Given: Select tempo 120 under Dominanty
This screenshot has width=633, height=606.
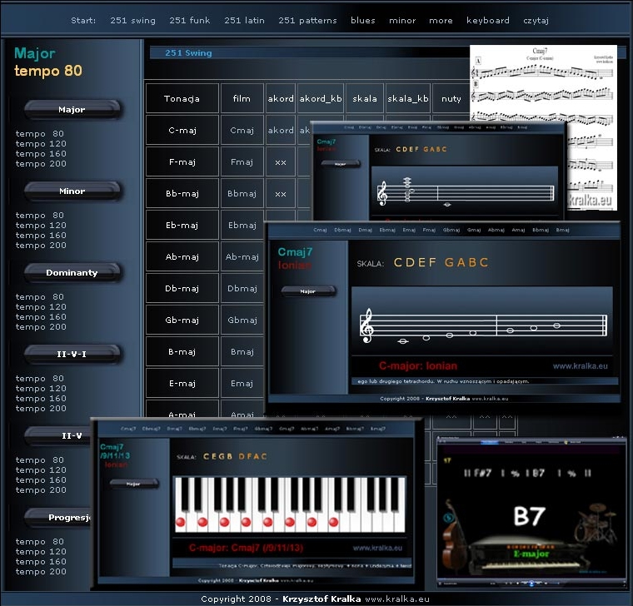Looking at the screenshot, I should coord(41,306).
